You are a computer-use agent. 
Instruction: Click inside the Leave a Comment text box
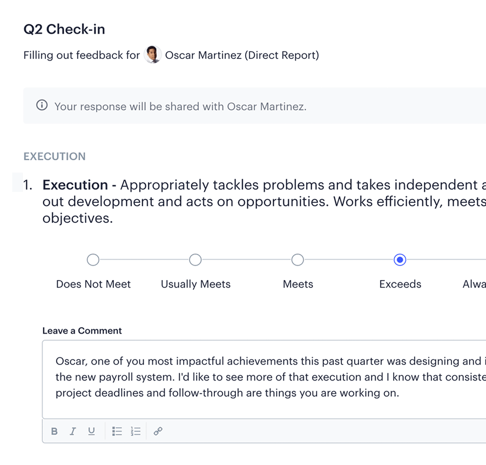pos(265,400)
